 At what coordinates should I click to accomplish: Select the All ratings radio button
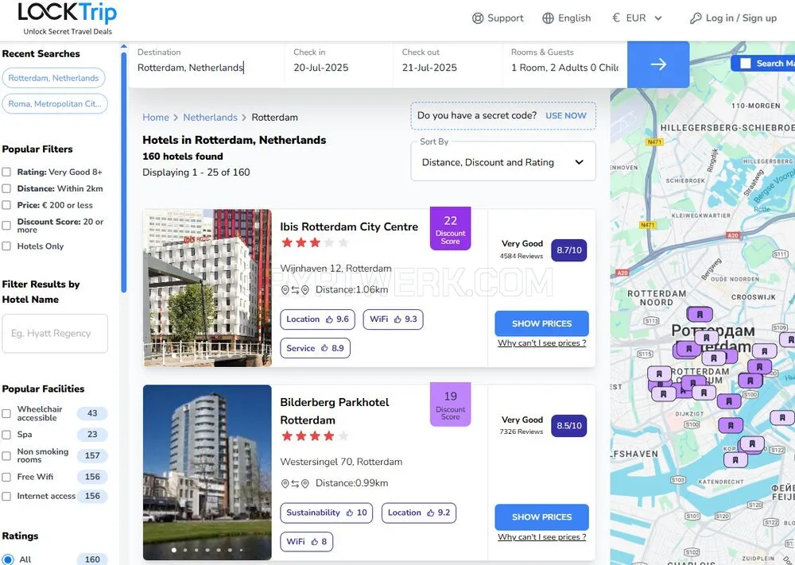pos(8,559)
